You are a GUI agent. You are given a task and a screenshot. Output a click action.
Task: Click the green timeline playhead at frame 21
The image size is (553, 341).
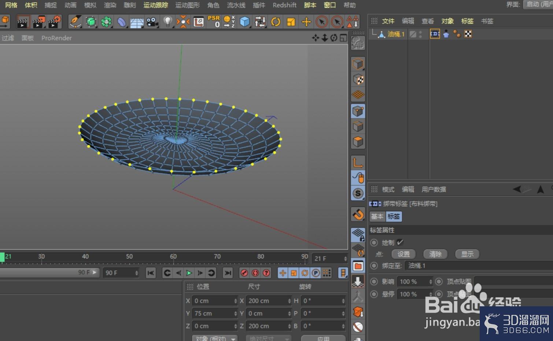(x=2, y=257)
